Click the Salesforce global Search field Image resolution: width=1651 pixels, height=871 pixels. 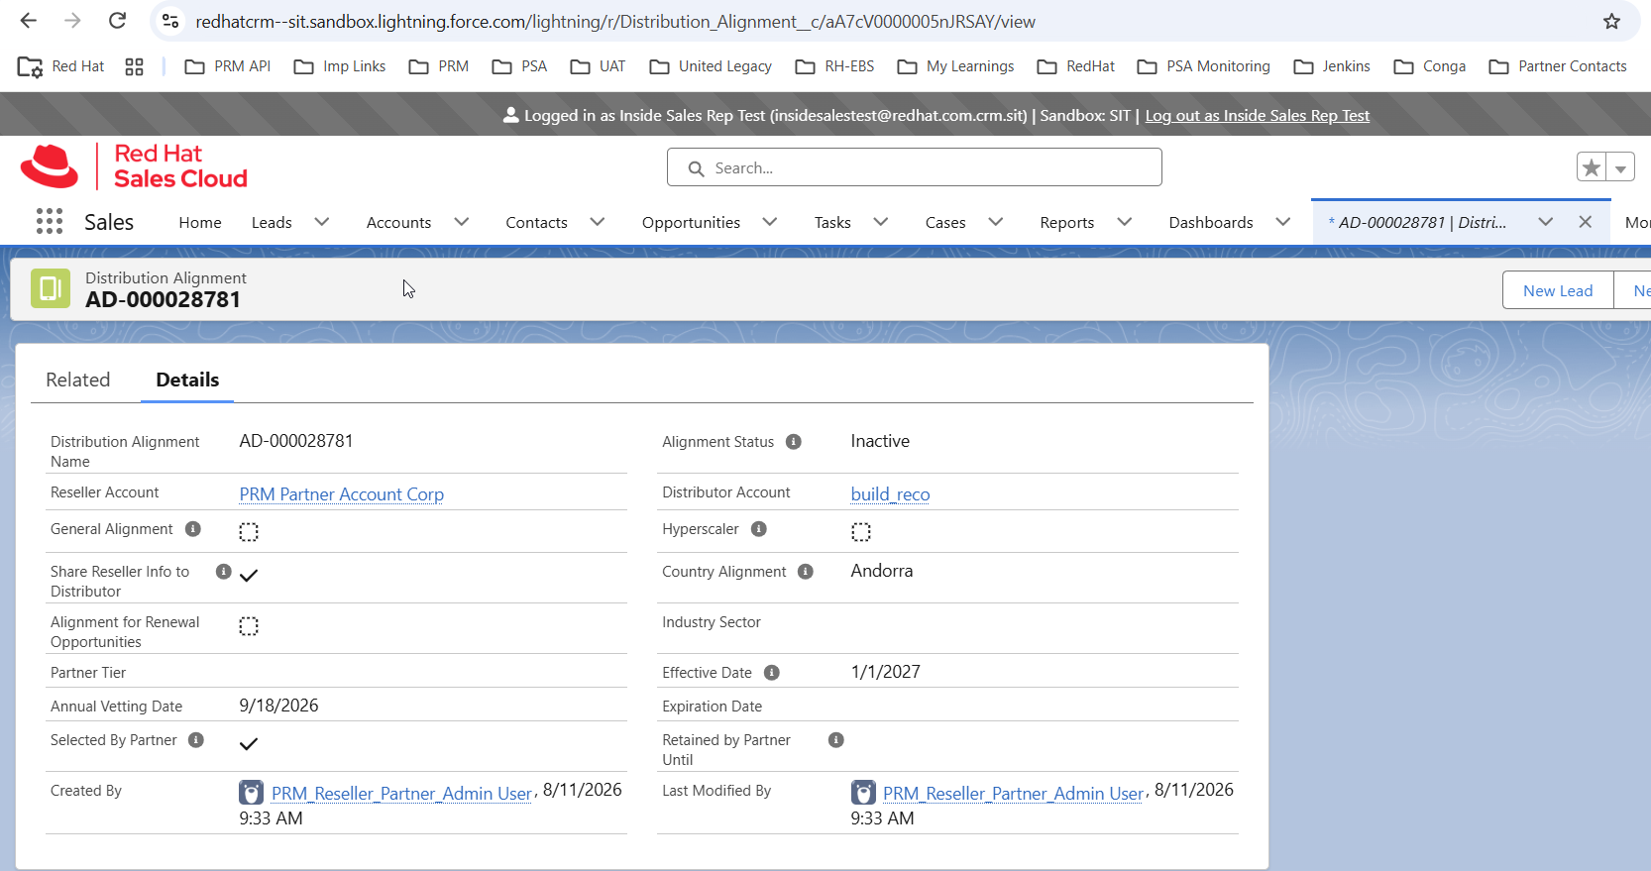pyautogui.click(x=915, y=167)
